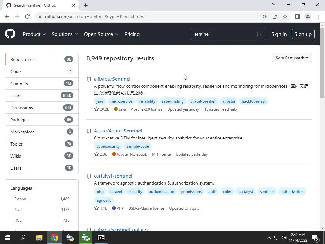325x244 pixels.
Task: Click the laravel topic tag
Action: point(116,192)
